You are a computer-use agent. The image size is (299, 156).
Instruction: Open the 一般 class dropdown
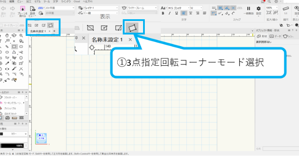[102, 13]
